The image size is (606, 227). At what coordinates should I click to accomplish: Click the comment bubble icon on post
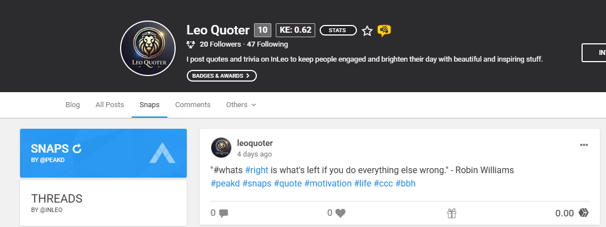[223, 213]
